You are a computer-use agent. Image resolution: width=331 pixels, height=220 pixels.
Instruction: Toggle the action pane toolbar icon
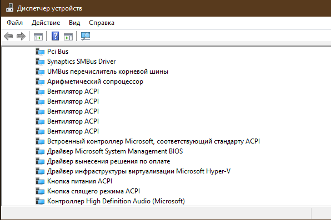(68, 37)
